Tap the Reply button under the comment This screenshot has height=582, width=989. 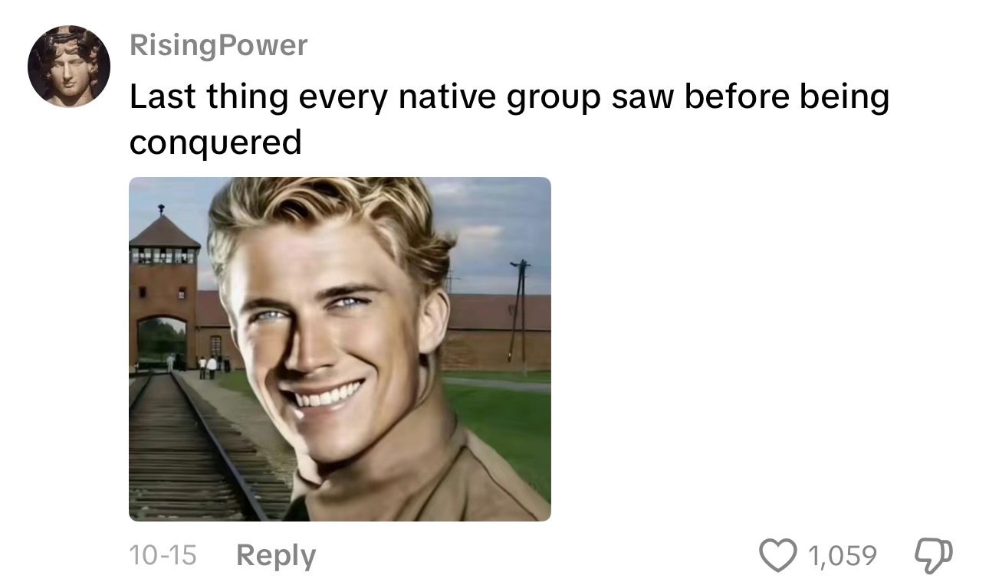(275, 555)
